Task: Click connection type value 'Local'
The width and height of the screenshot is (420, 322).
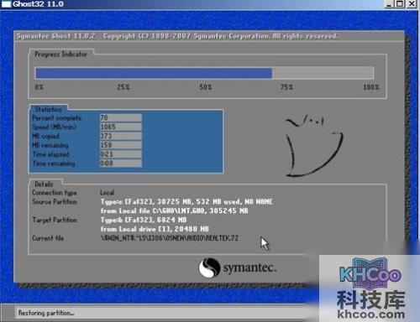Action: click(108, 193)
